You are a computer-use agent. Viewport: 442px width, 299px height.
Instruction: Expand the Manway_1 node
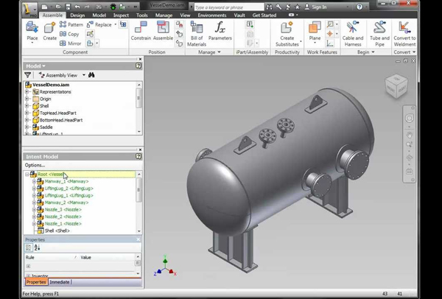[x=34, y=181]
